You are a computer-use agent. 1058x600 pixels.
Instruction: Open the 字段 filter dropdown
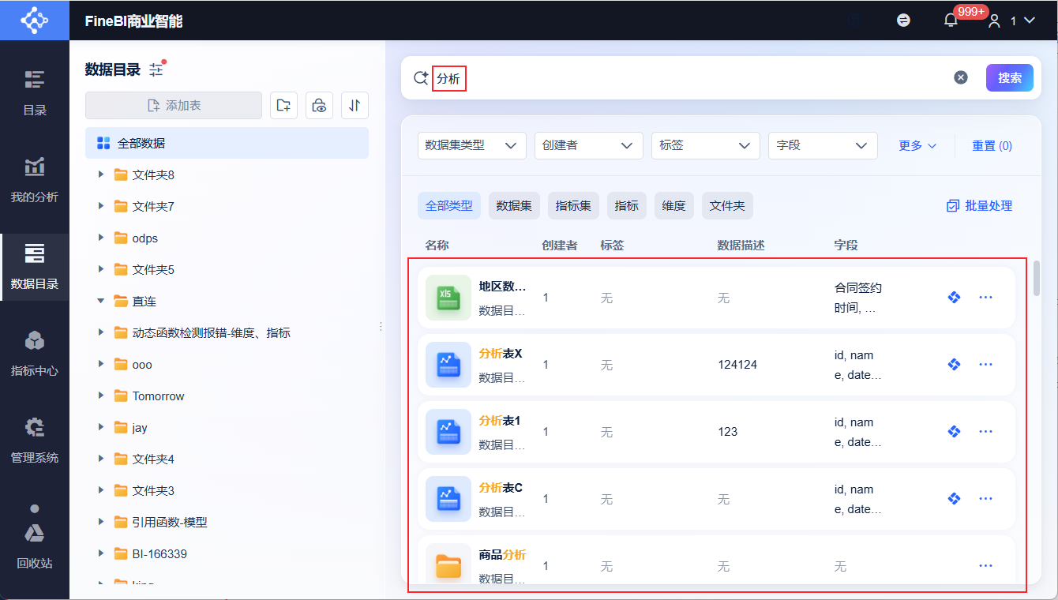click(x=823, y=145)
